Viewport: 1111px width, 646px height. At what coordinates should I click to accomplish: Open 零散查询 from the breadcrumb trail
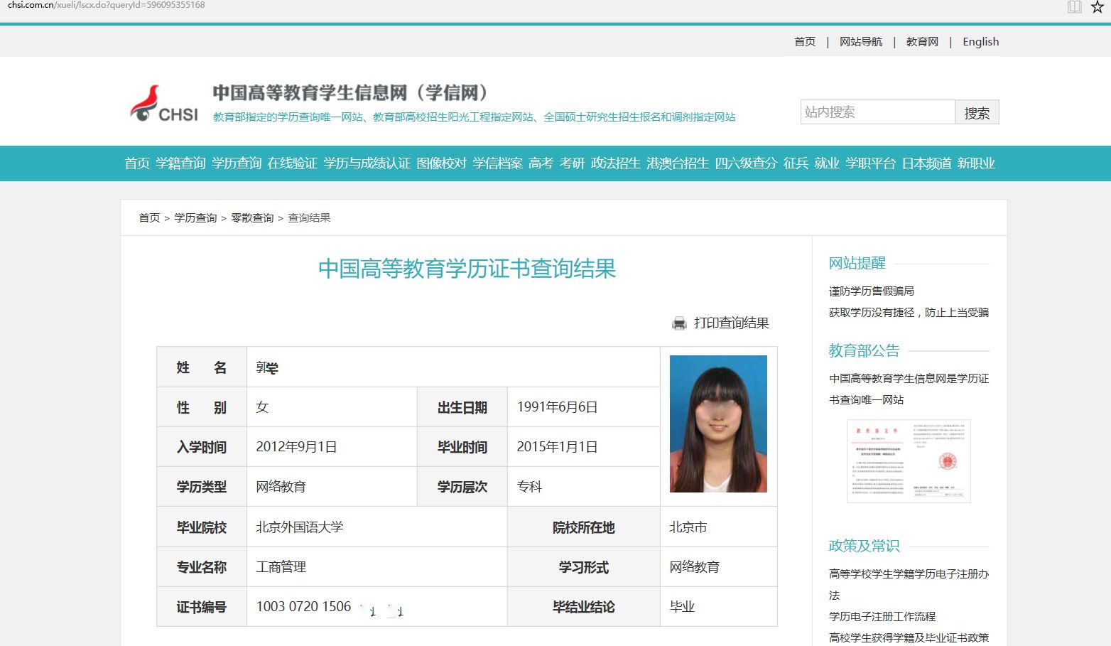(x=252, y=217)
